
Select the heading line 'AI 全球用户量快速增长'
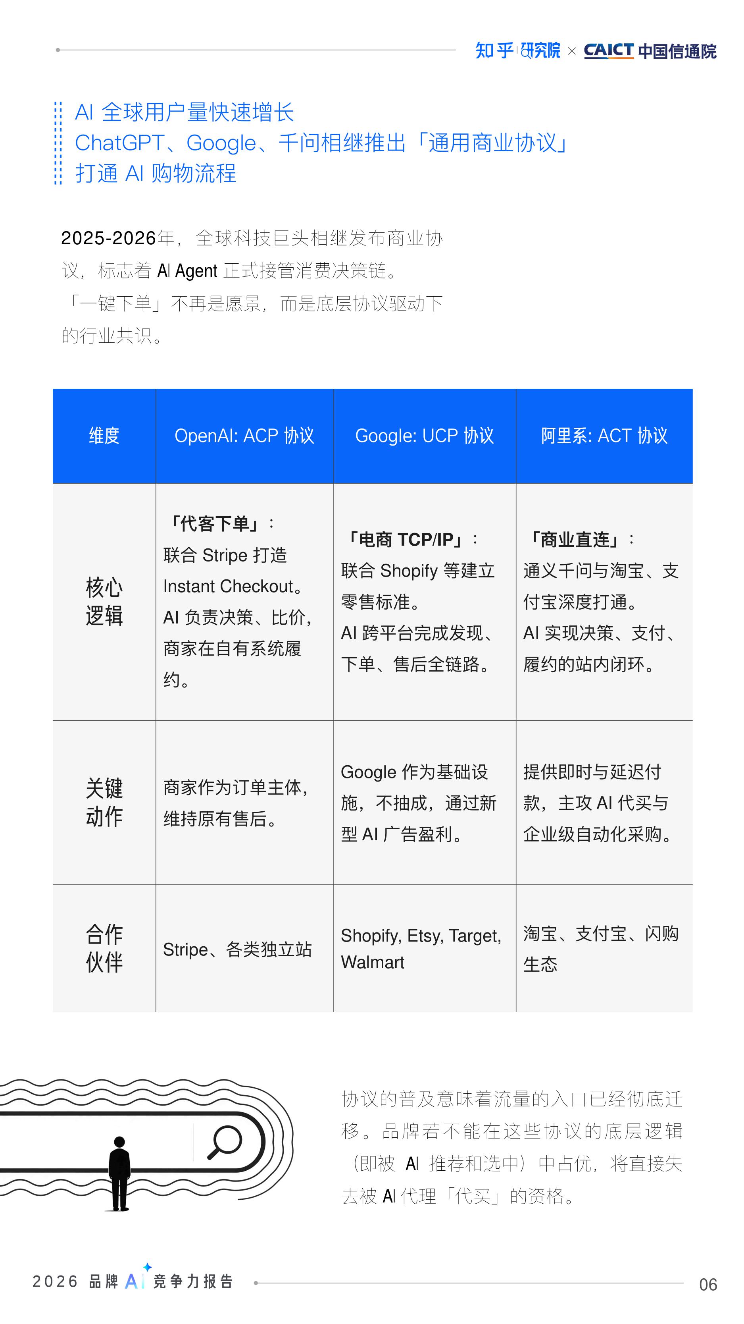tap(185, 112)
